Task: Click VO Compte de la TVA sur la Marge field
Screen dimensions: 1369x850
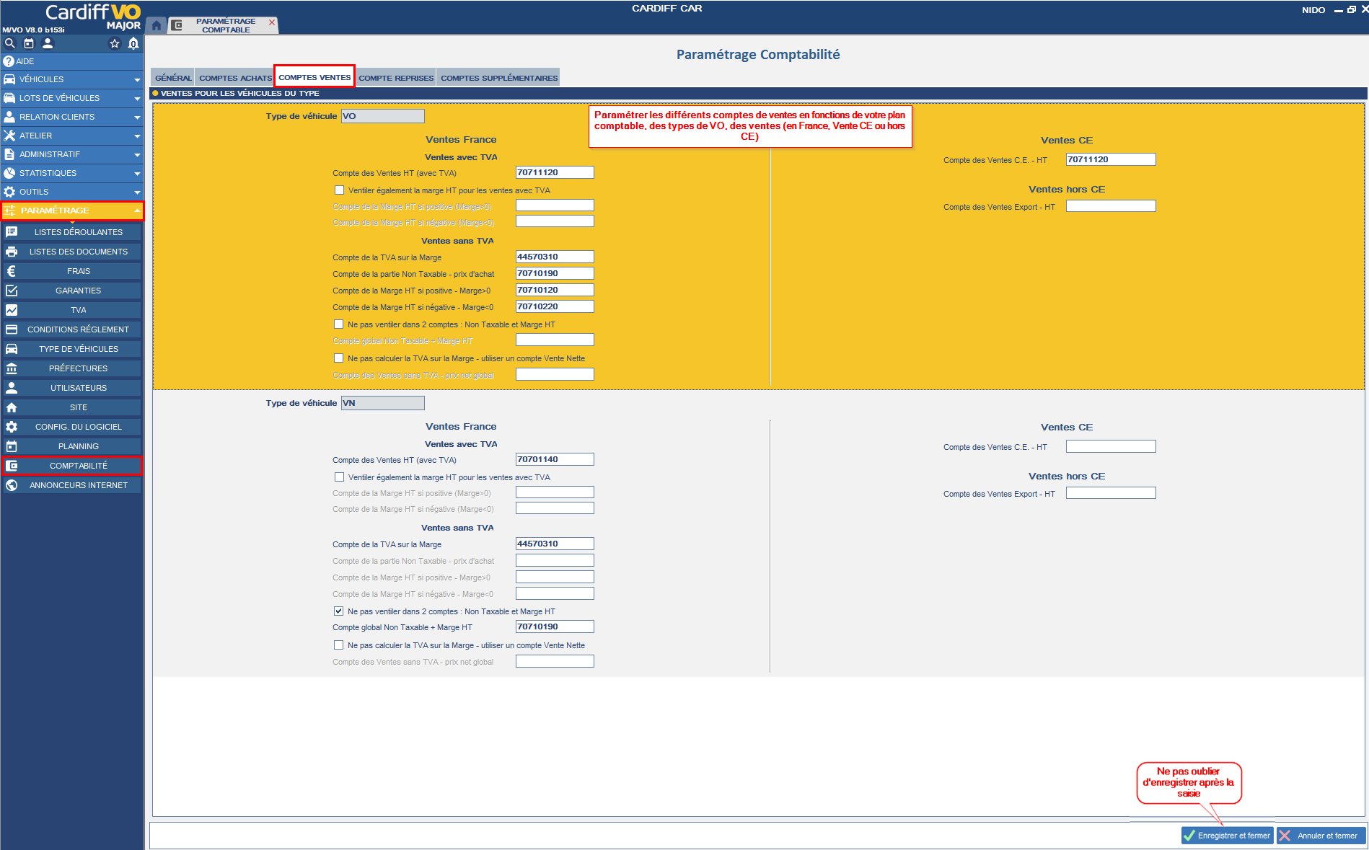Action: point(555,257)
